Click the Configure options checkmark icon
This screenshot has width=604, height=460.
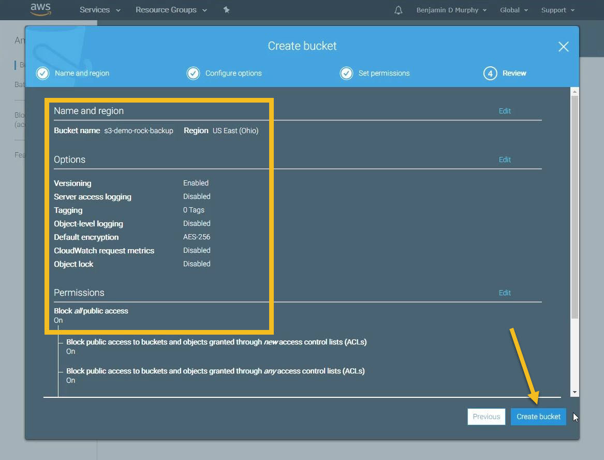pos(194,73)
